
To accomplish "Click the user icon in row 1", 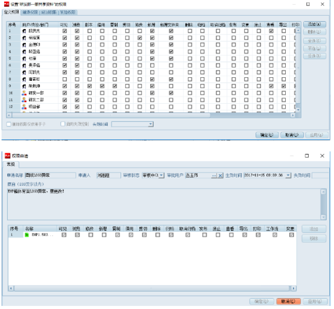I will (24, 31).
